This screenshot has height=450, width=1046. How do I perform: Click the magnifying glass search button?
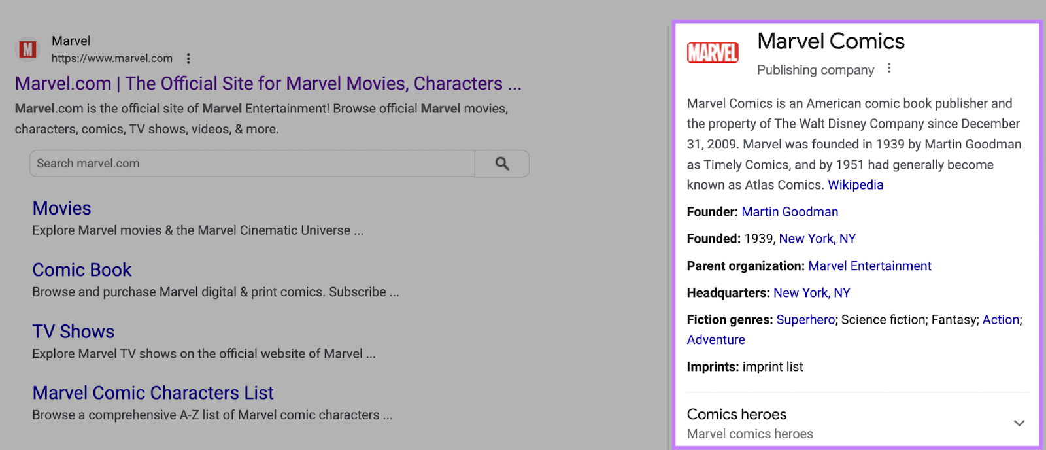501,164
